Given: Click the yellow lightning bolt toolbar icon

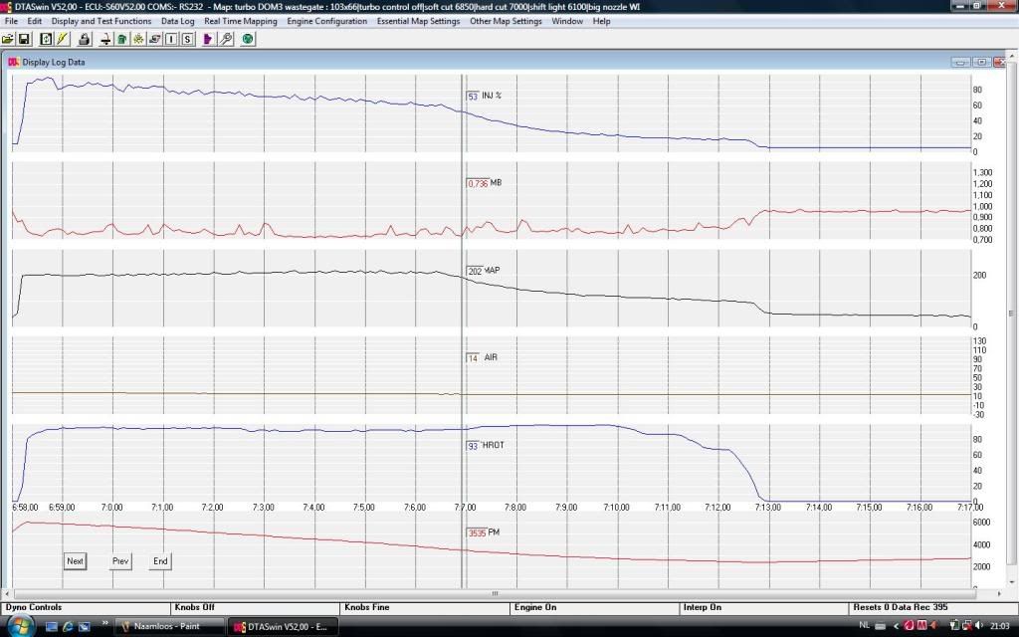Looking at the screenshot, I should 62,39.
